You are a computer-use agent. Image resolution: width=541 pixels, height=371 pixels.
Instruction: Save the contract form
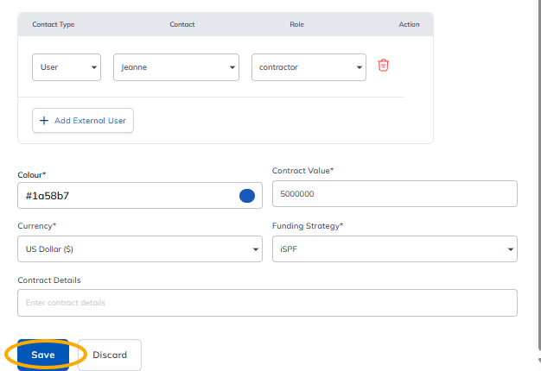[x=43, y=355]
